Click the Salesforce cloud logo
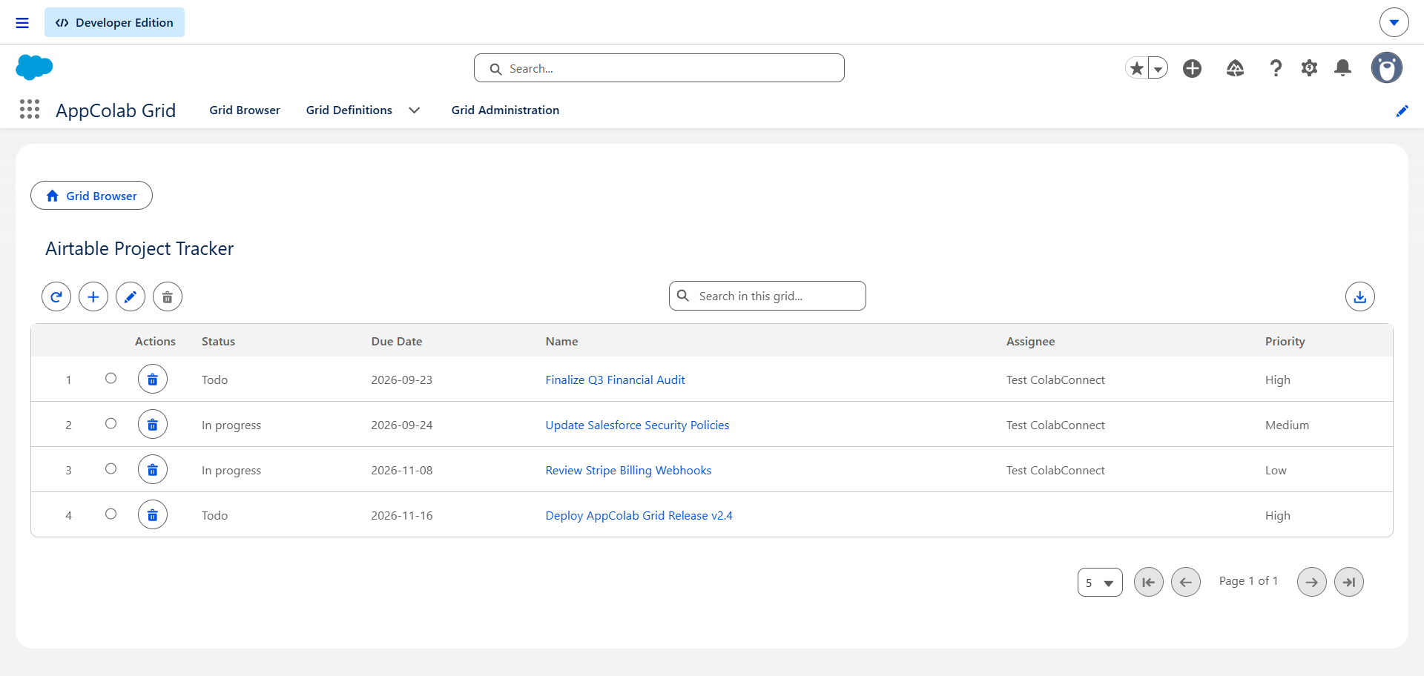This screenshot has width=1424, height=676. click(34, 67)
